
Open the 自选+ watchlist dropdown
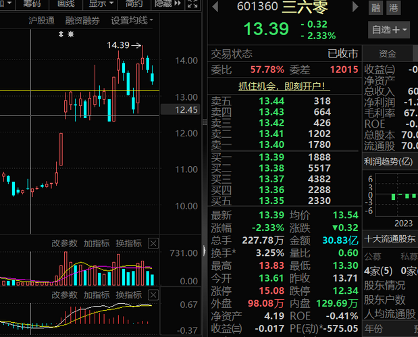(389, 30)
